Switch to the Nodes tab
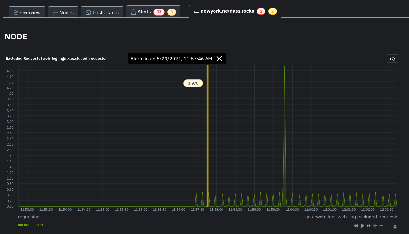The height and width of the screenshot is (234, 409). 63,12
